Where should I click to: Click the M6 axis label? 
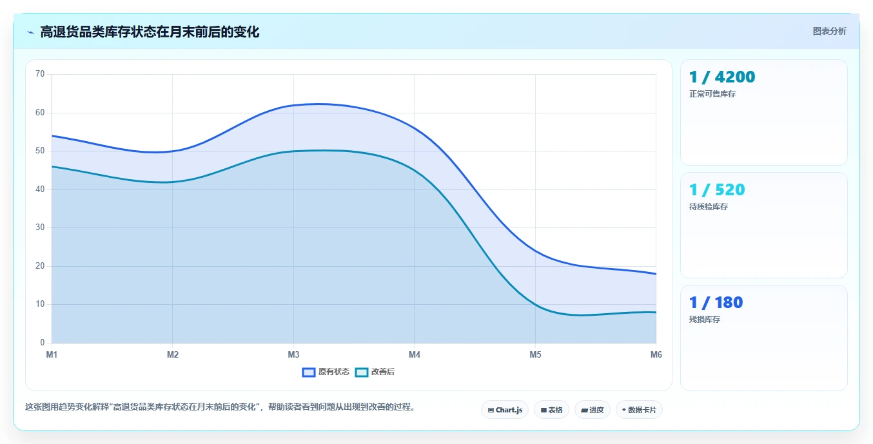[656, 354]
